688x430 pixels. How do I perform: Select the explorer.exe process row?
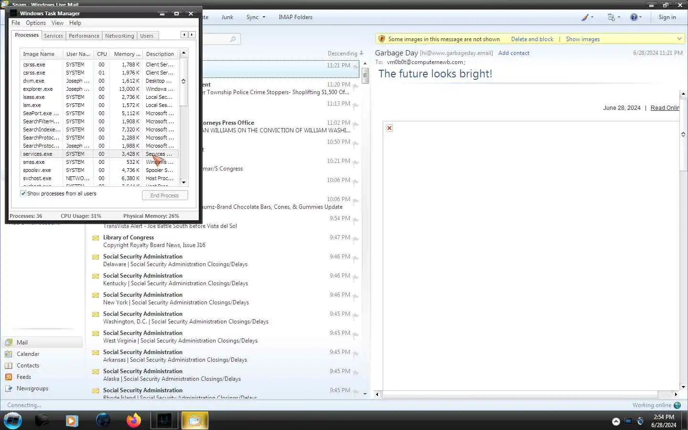tap(99, 89)
